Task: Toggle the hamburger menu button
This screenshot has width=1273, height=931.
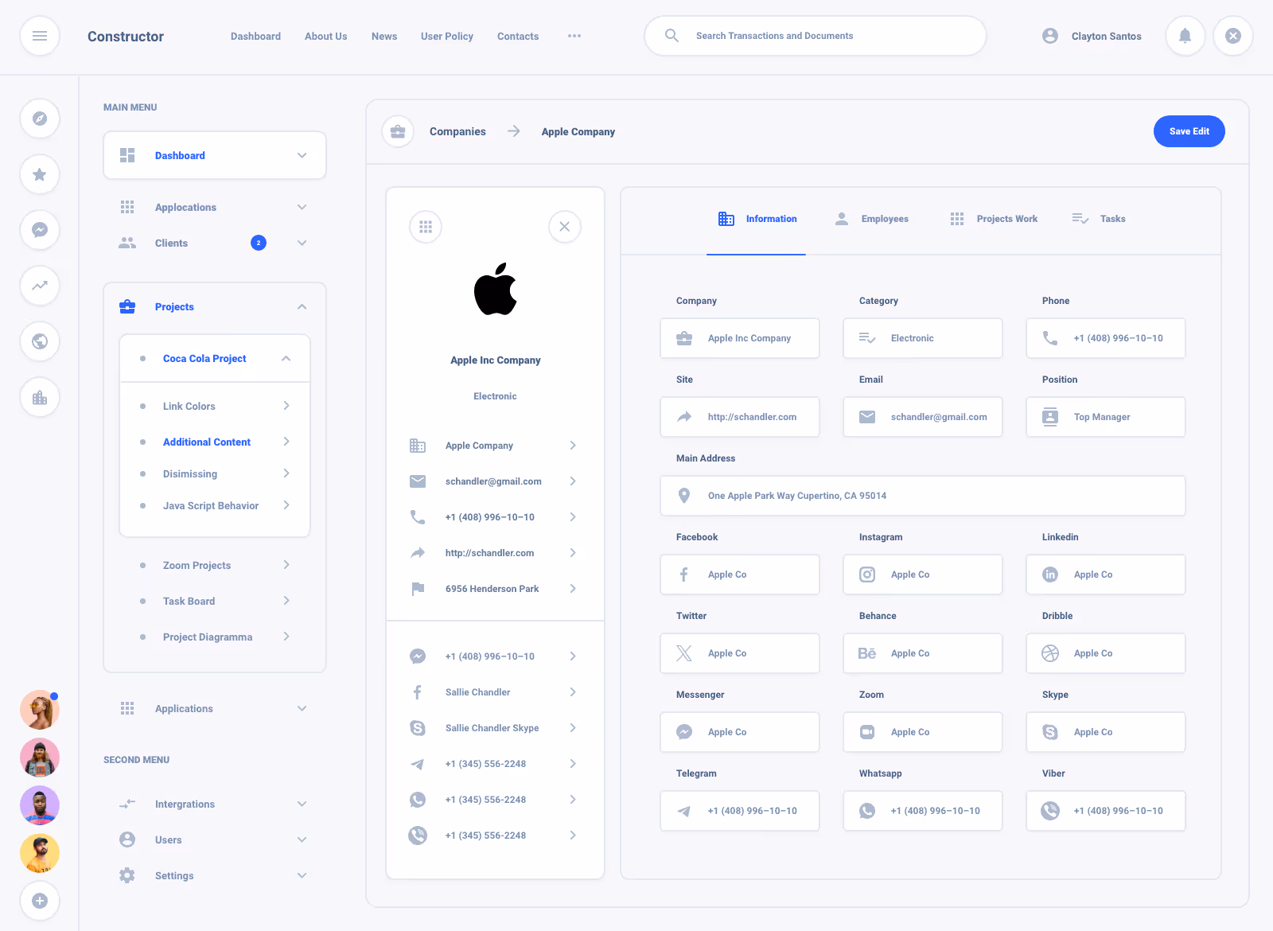Action: coord(40,36)
